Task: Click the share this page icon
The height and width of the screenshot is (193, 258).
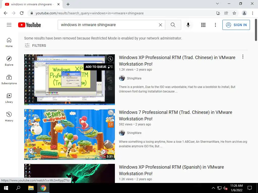Action: pyautogui.click(x=226, y=13)
